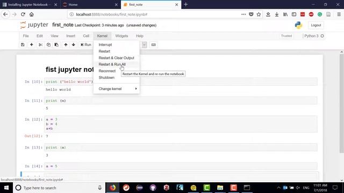Viewport: 344px width, 193px height.
Task: Open the Edit menu
Action: (39, 36)
